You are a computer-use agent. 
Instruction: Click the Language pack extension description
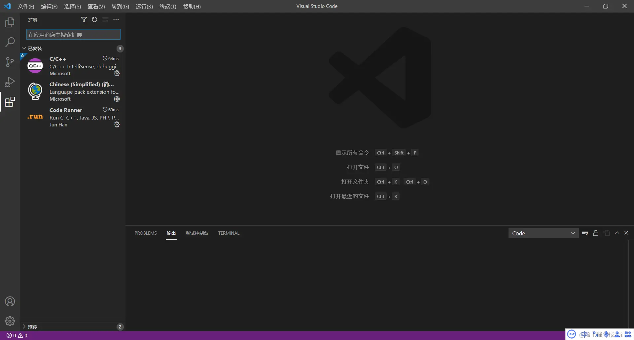click(85, 92)
